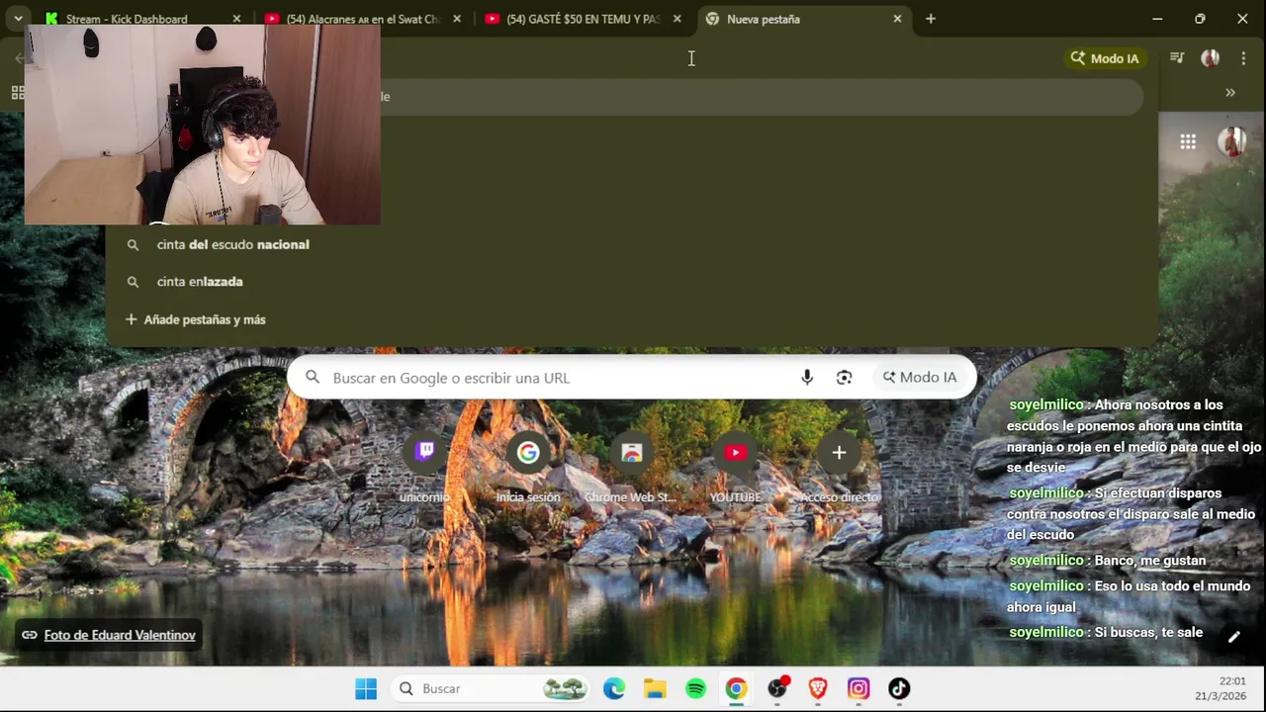This screenshot has height=712, width=1266.
Task: Click the webcam overlay feed
Action: (x=203, y=125)
